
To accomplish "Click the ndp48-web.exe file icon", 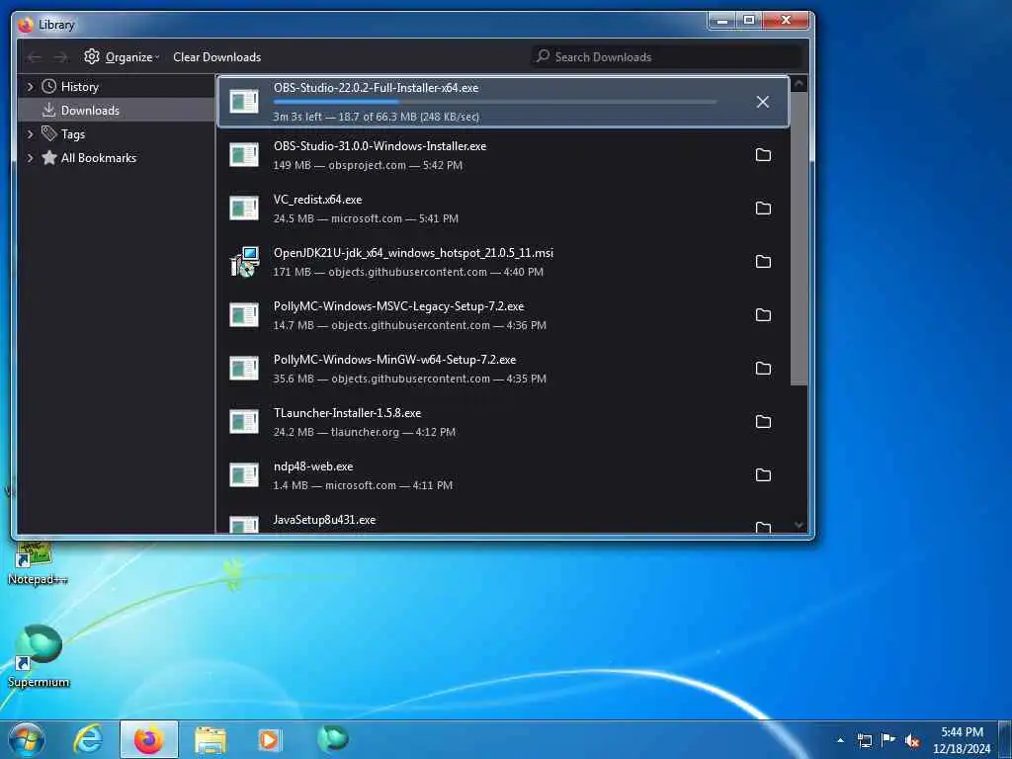I will click(244, 475).
